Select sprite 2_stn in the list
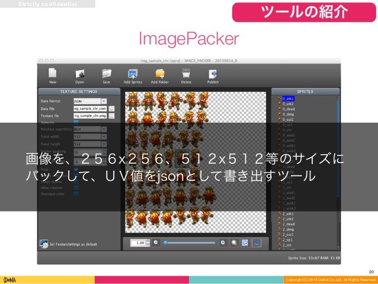This screenshot has height=284, width=378. (x=287, y=245)
